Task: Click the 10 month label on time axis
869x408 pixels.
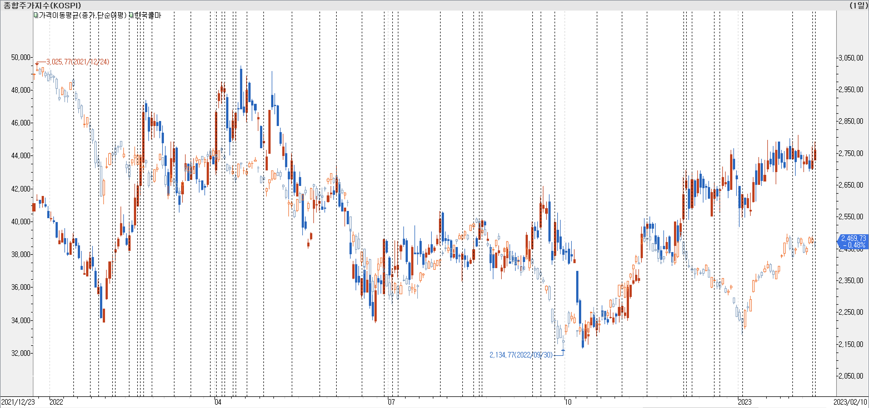Action: pos(568,402)
